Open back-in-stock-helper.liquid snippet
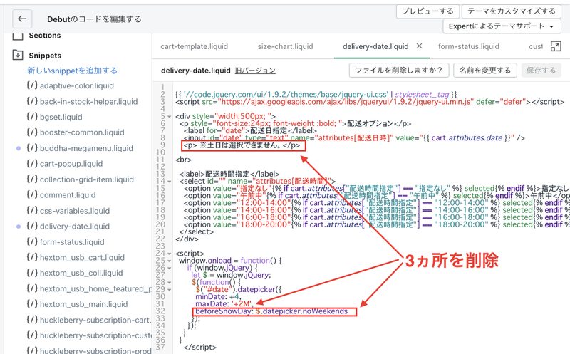570x354 pixels. pos(88,101)
